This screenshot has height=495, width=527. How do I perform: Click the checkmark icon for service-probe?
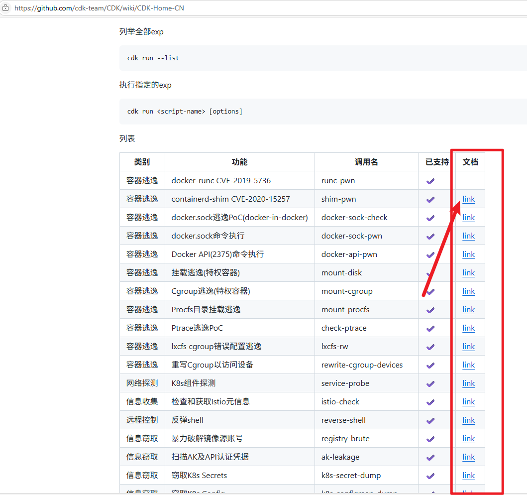click(x=430, y=383)
